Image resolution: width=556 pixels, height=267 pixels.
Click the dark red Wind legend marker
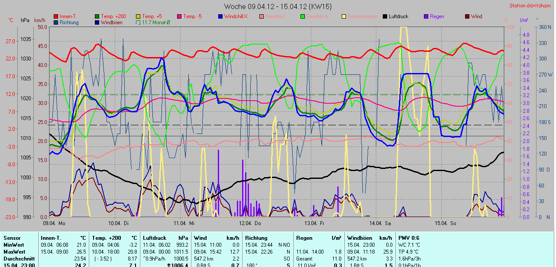pos(467,16)
